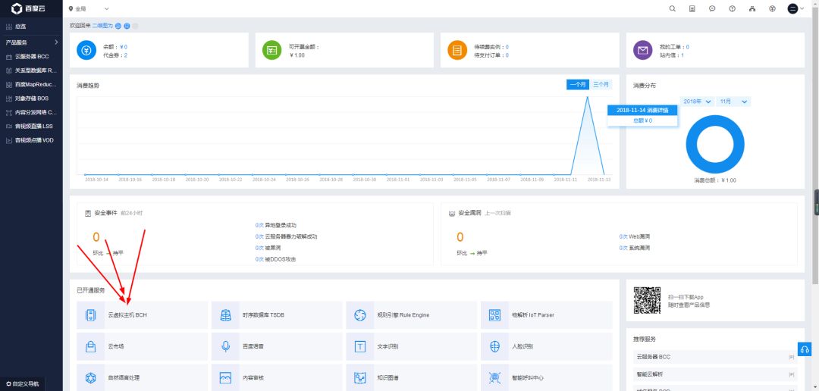Open the 11月 month dropdown

733,102
